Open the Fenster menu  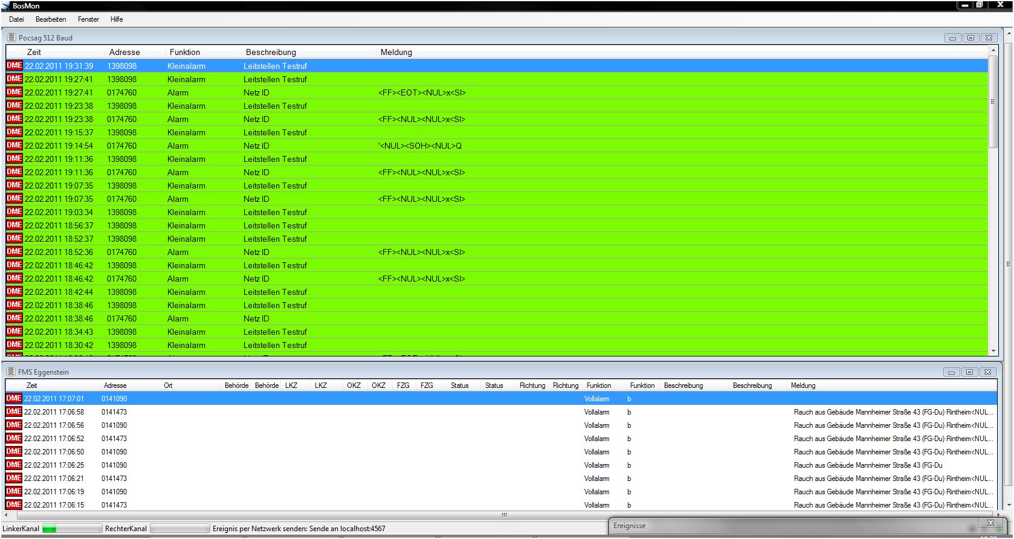[x=88, y=19]
